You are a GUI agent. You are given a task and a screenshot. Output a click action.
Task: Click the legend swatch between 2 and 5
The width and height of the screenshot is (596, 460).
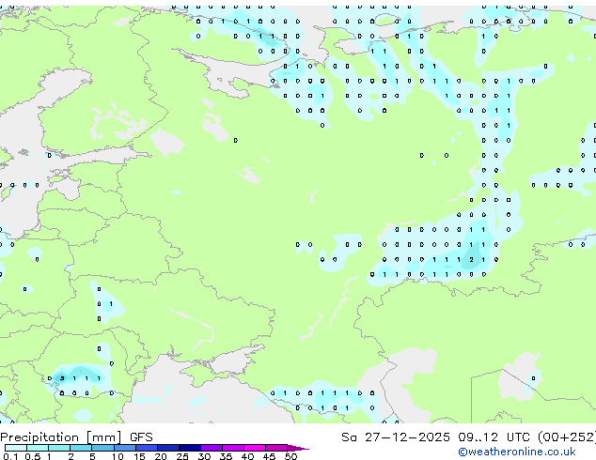[x=81, y=448]
